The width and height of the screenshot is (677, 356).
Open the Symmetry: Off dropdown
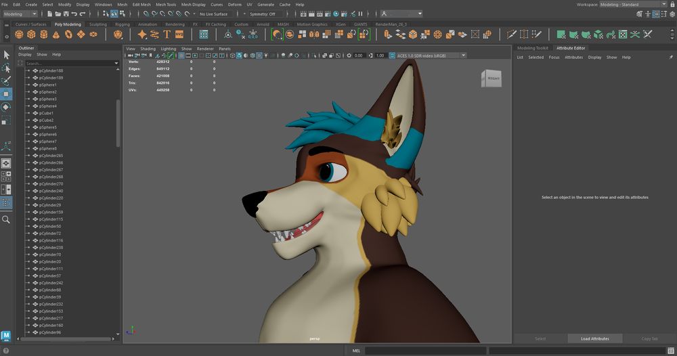pos(265,14)
